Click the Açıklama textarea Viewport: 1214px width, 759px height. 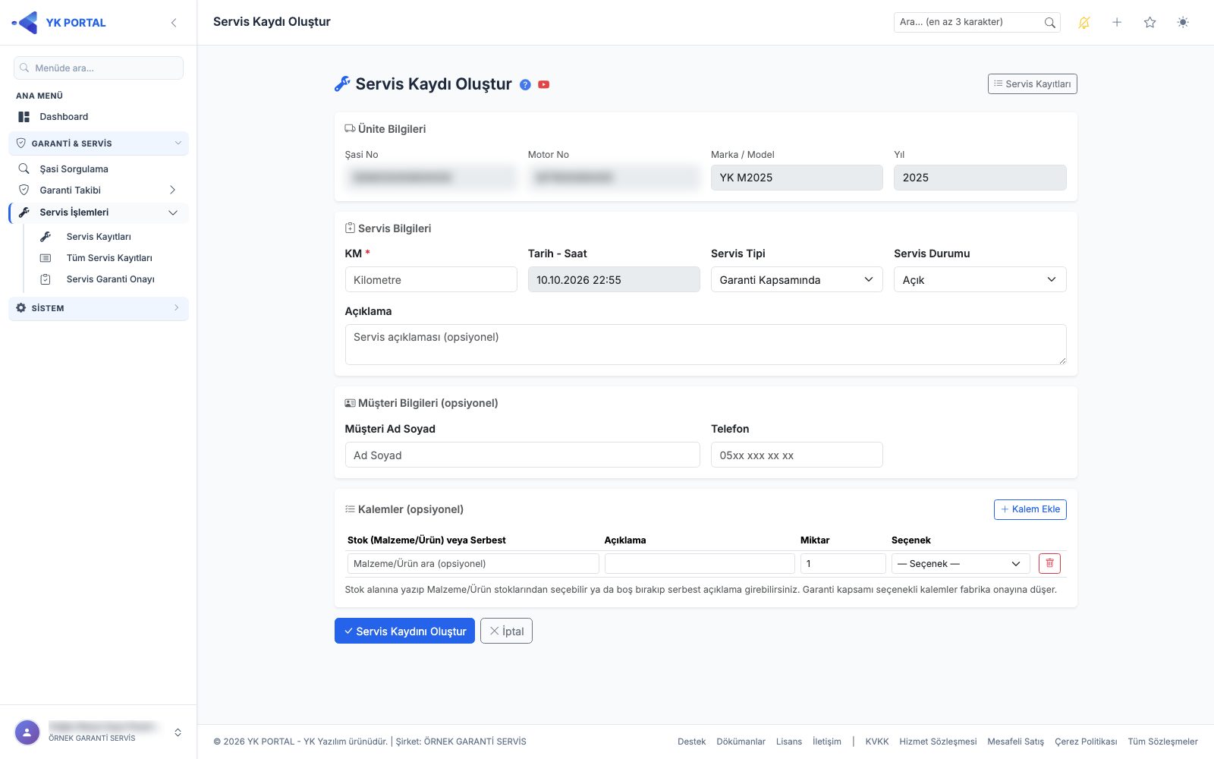pyautogui.click(x=706, y=345)
